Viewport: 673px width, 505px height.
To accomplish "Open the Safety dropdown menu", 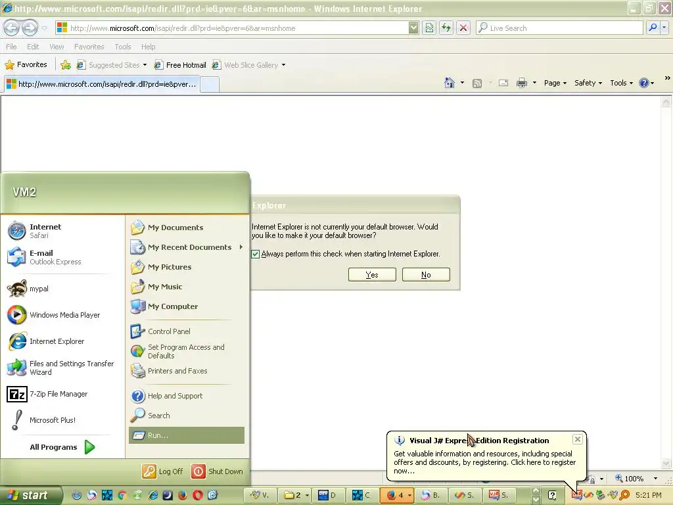I will pos(588,83).
